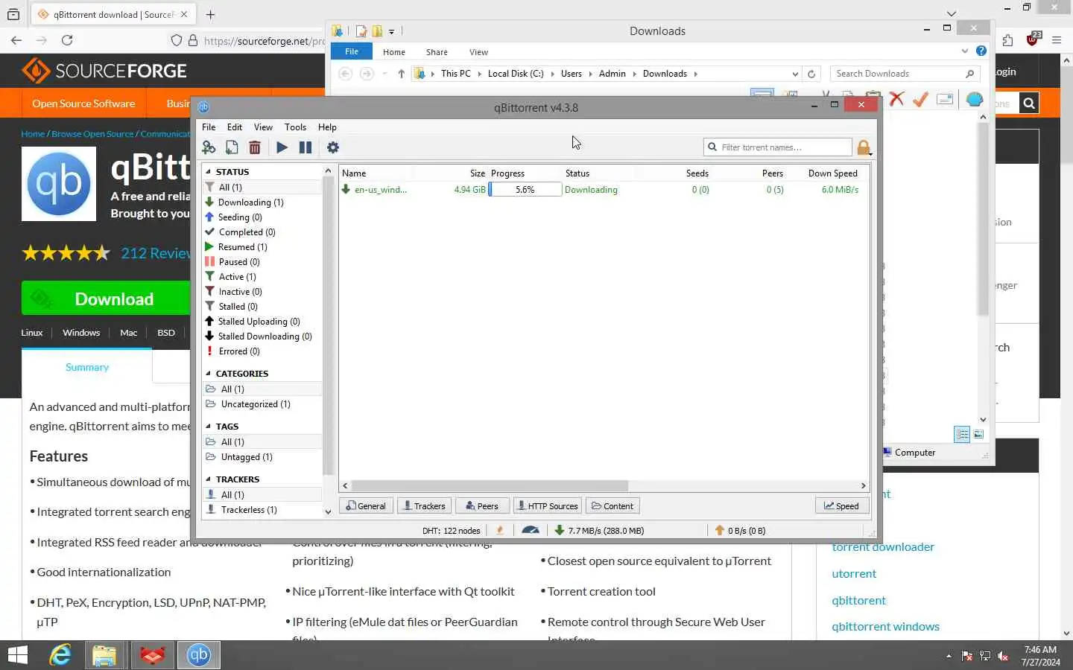Click the horizontal scrollbar of the torrent list
This screenshot has width=1073, height=670.
click(x=490, y=485)
